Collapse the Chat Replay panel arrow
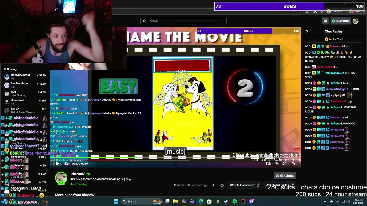Screen dimensions: 367x206 (x=307, y=31)
